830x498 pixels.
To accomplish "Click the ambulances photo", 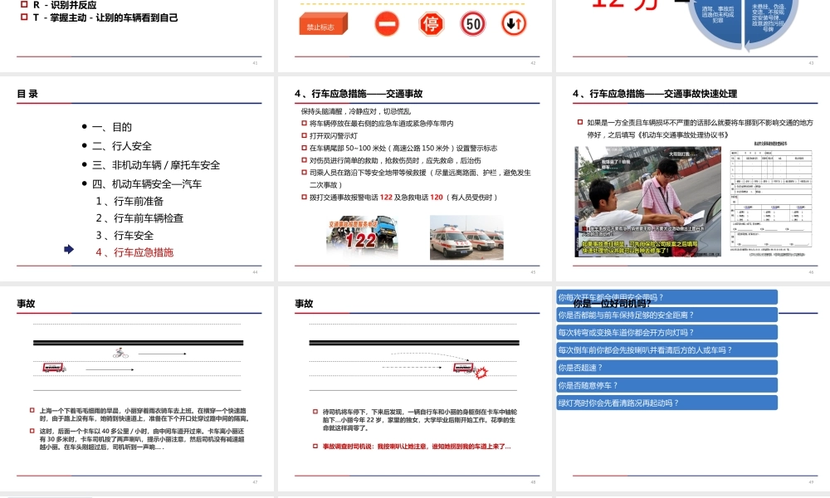I will click(466, 237).
